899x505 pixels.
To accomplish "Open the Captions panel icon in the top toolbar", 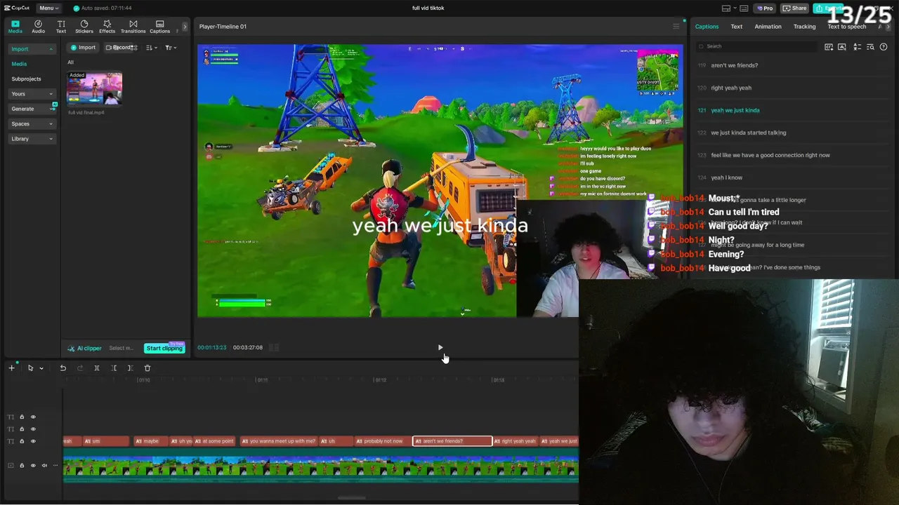I will click(x=159, y=27).
